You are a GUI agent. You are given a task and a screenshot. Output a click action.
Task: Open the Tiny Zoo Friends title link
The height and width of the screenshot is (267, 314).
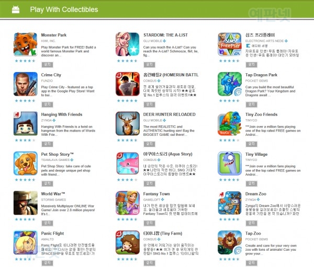pyautogui.click(x=261, y=114)
